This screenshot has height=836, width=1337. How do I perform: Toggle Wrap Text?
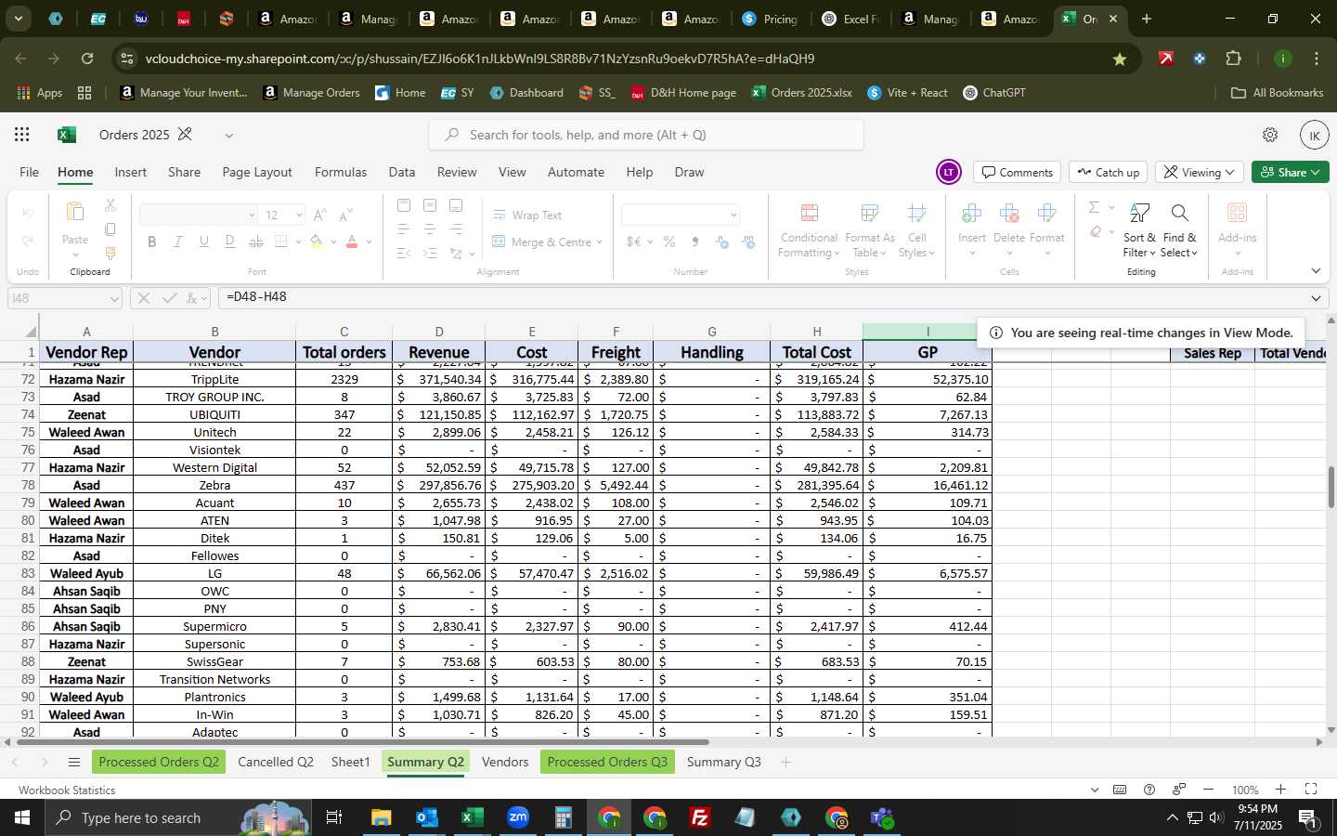526,215
